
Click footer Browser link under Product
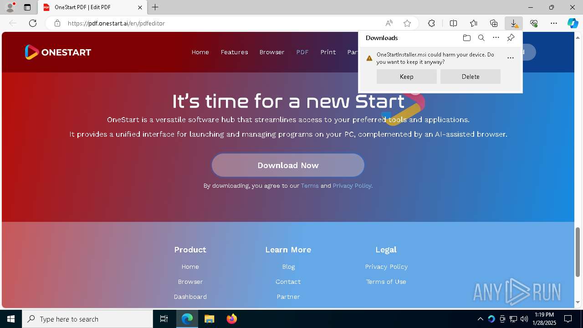click(x=190, y=282)
